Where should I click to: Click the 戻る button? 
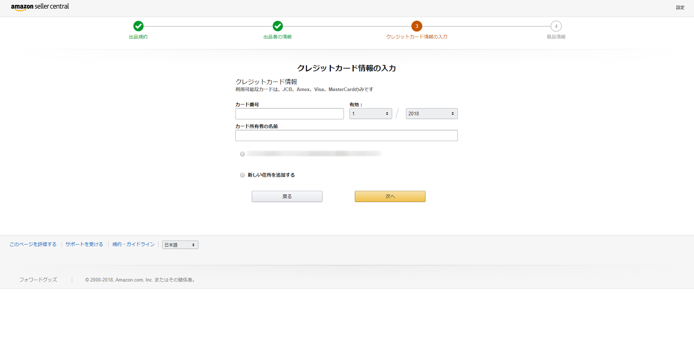287,196
